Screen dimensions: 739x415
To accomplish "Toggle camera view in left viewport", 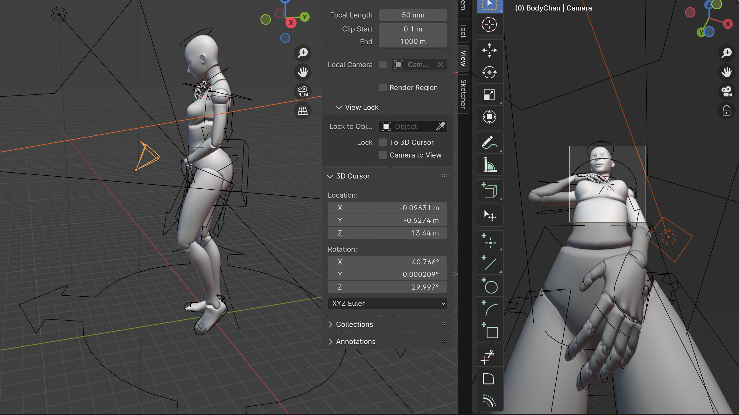I will 303,92.
